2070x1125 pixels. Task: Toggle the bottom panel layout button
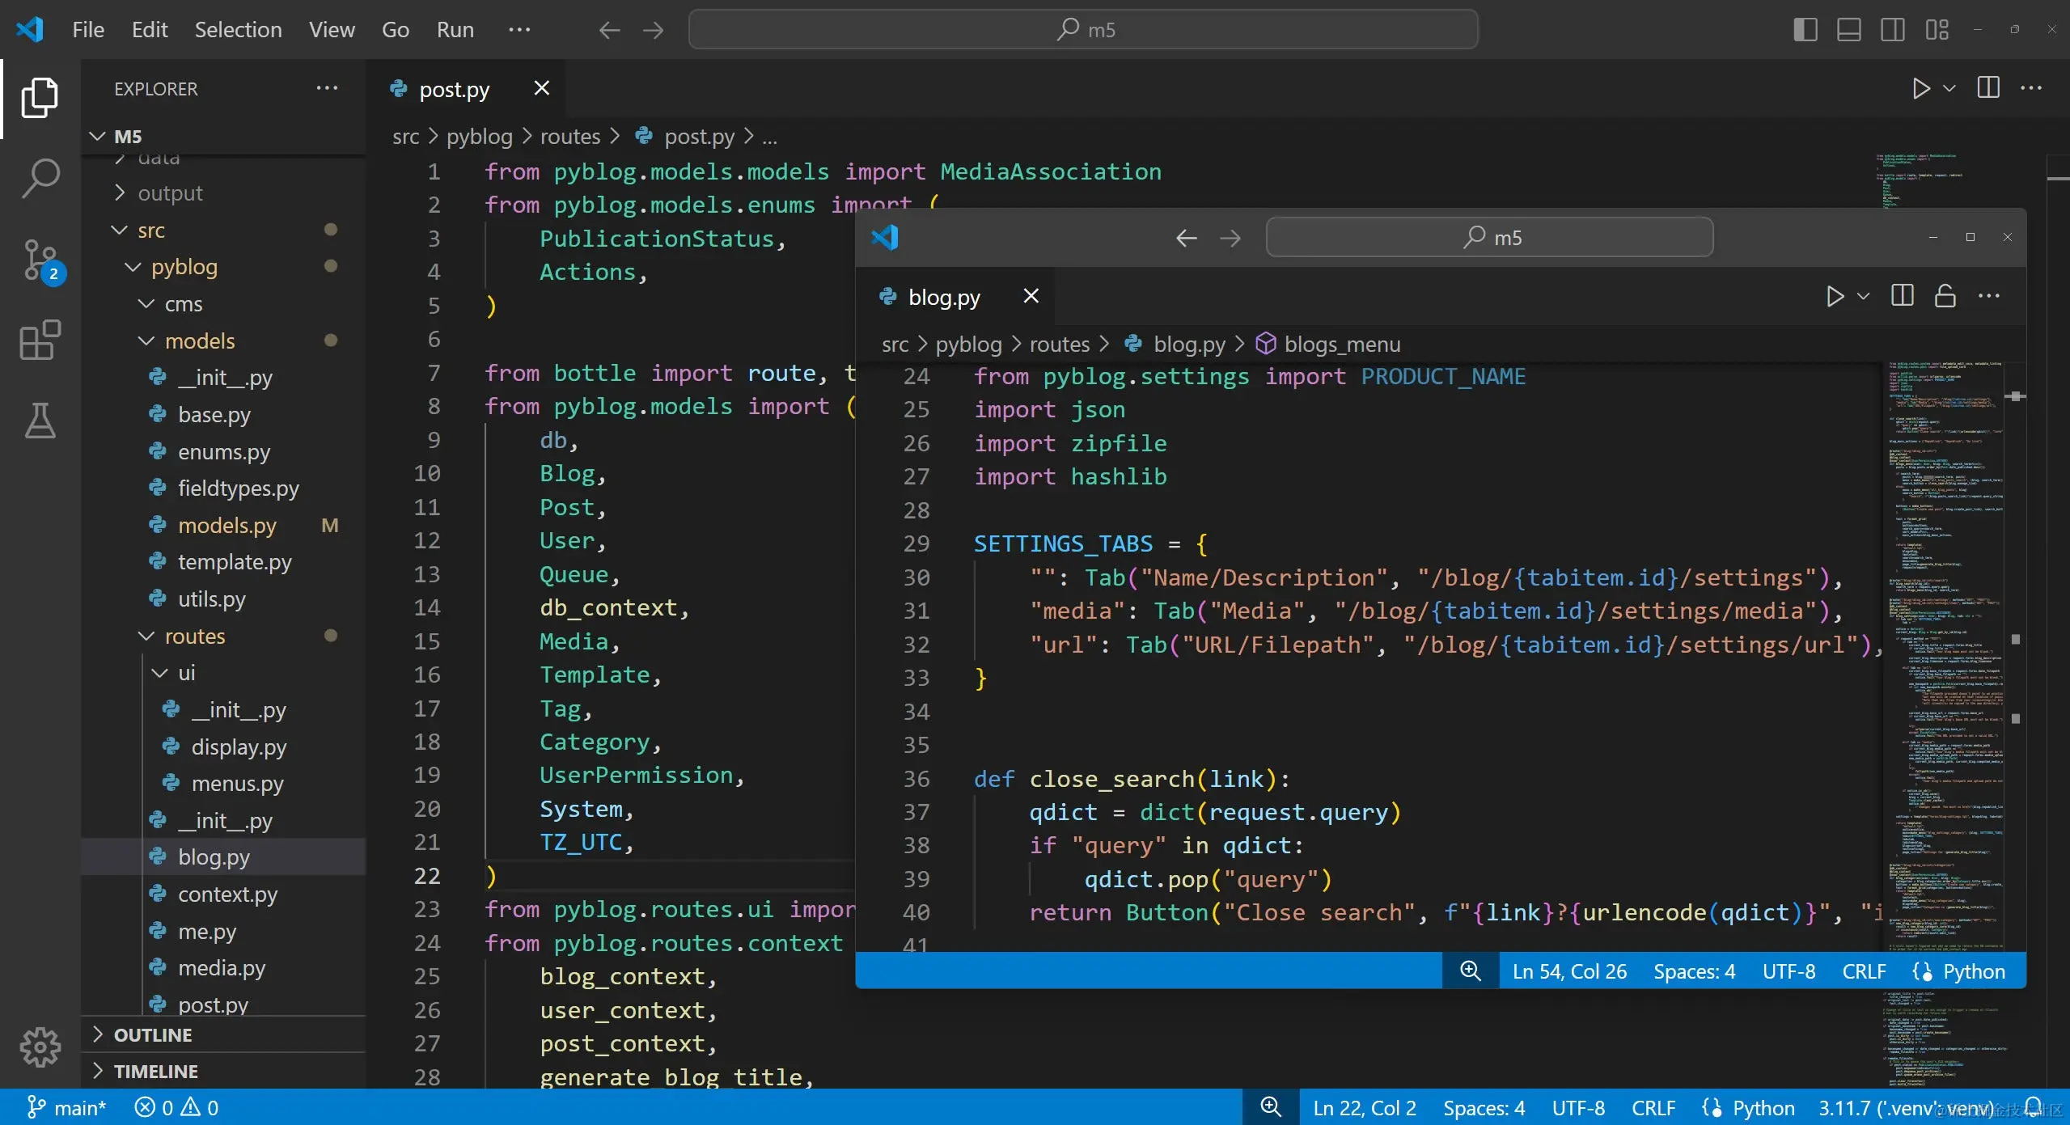(x=1848, y=30)
